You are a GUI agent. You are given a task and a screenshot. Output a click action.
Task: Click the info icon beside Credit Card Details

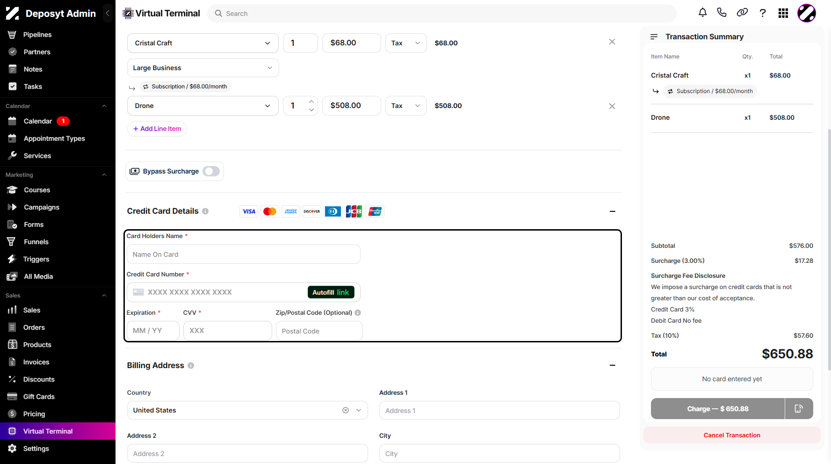(x=205, y=211)
